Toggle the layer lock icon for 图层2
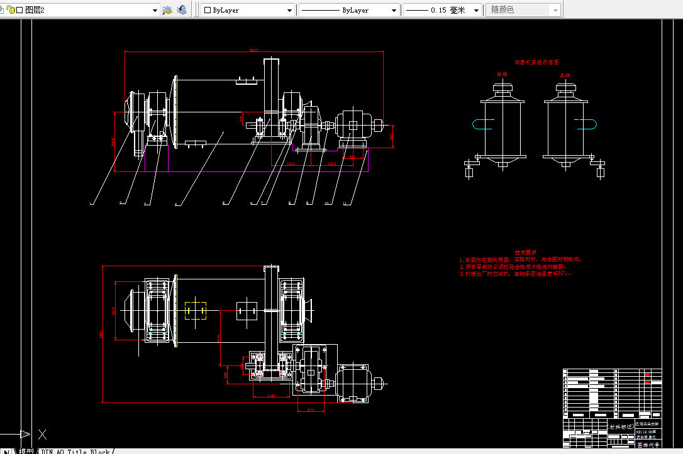The height and width of the screenshot is (454, 683). click(x=11, y=9)
